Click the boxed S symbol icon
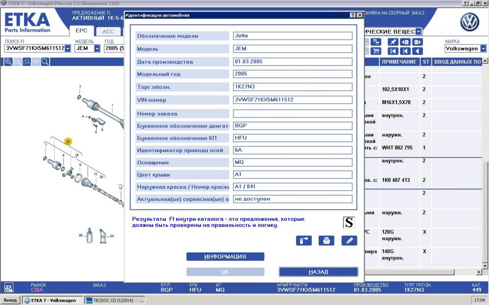This screenshot has width=489, height=305. click(348, 222)
